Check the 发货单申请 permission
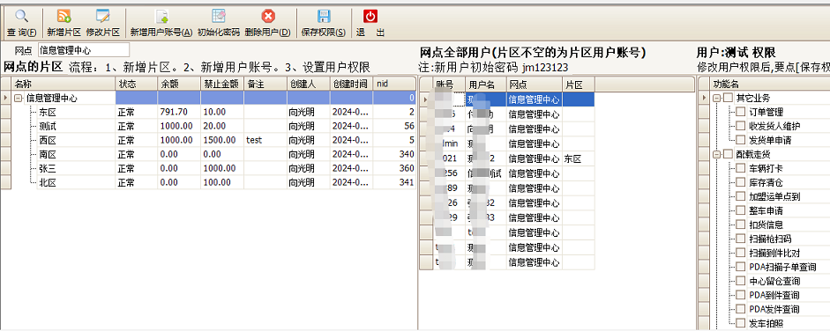830x331 pixels. [740, 141]
